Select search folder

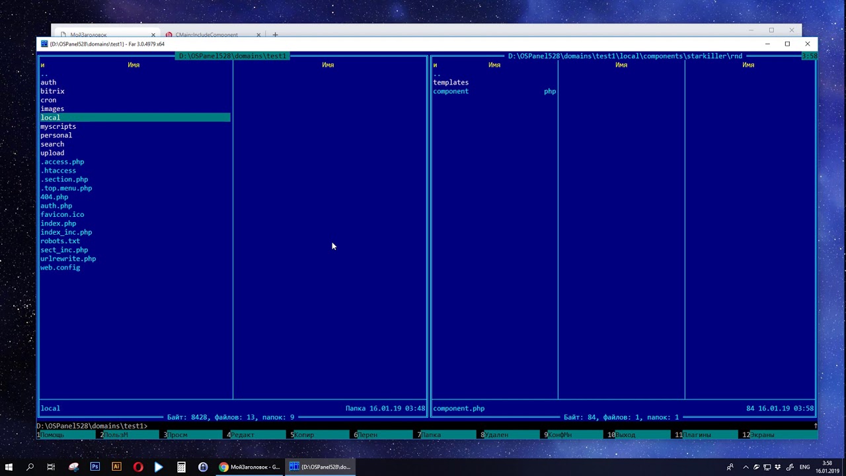point(52,144)
